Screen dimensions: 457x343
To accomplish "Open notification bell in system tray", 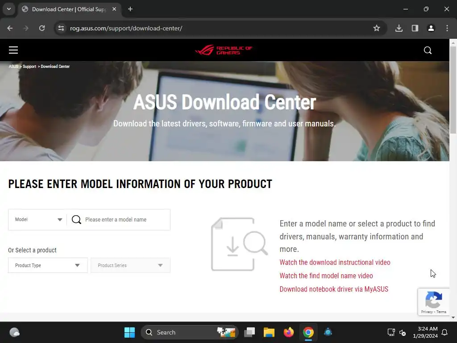I will click(445, 332).
